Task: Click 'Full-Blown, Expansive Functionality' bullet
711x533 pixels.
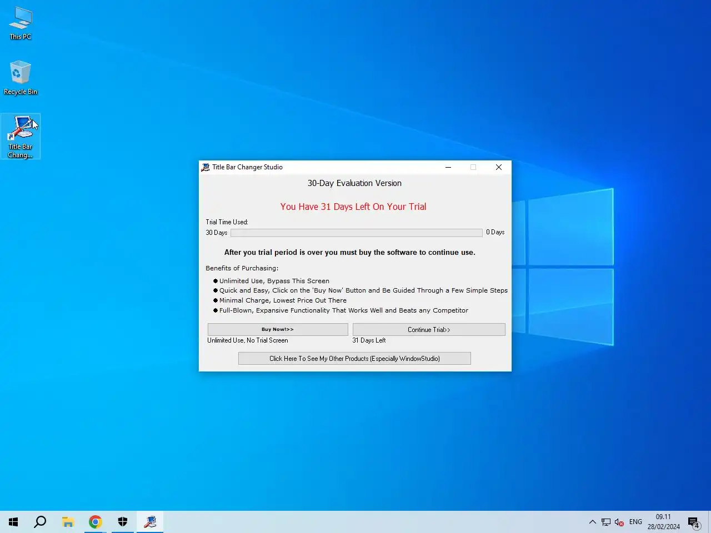Action: (x=343, y=310)
